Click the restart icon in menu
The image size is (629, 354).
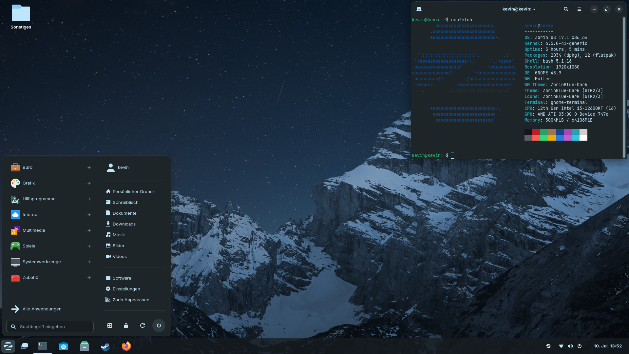(143, 325)
